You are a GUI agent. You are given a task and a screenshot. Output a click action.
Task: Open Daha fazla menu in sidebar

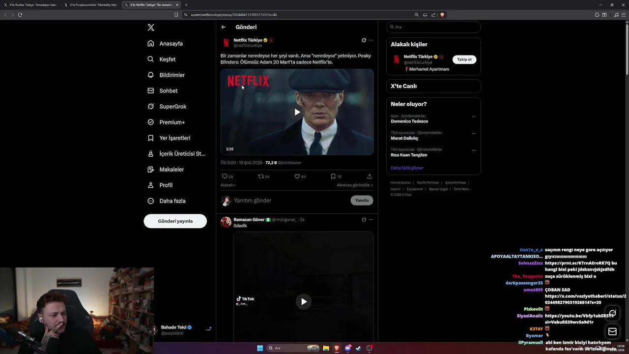(166, 201)
